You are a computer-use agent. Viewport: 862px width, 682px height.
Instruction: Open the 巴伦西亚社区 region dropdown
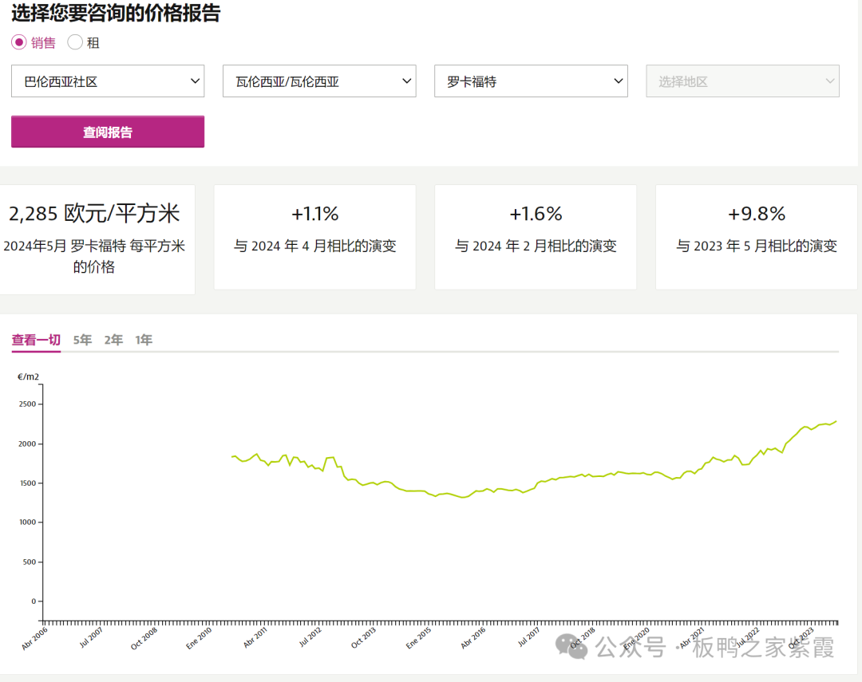(x=108, y=81)
